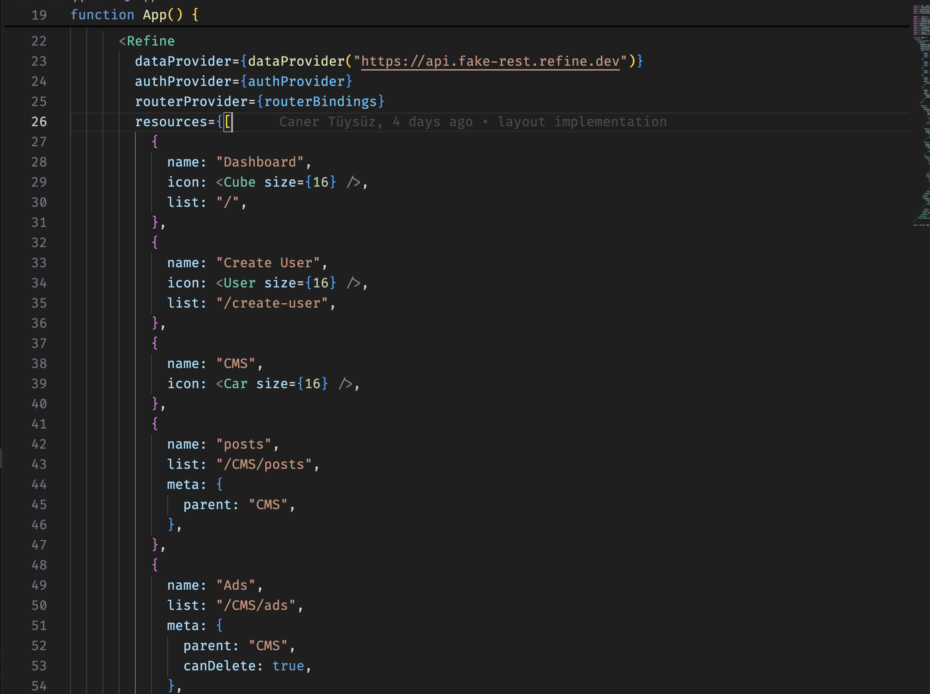Click 'authProvider={authProvider}' on line 24
Image resolution: width=930 pixels, height=694 pixels.
(243, 81)
